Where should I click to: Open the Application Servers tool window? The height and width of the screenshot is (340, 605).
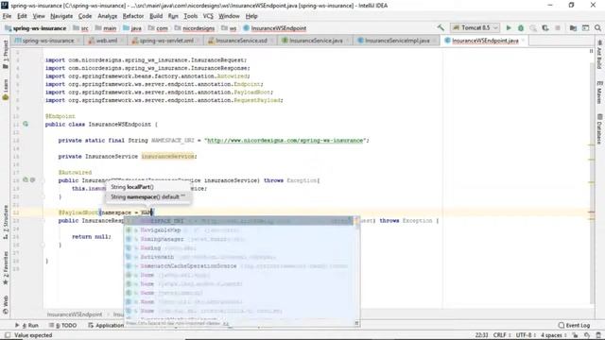pyautogui.click(x=106, y=325)
